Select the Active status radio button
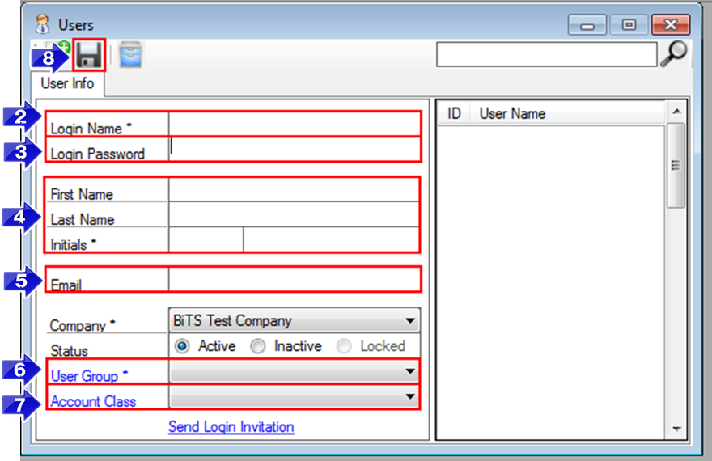The image size is (712, 461). (182, 346)
